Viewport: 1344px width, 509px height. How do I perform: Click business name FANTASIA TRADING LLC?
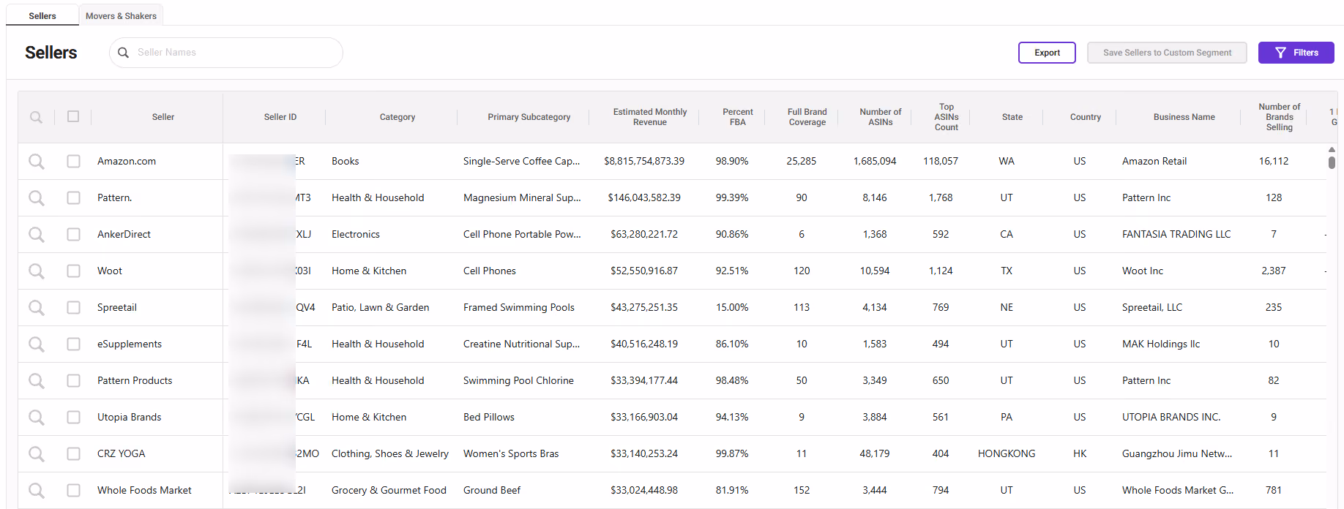click(1176, 234)
